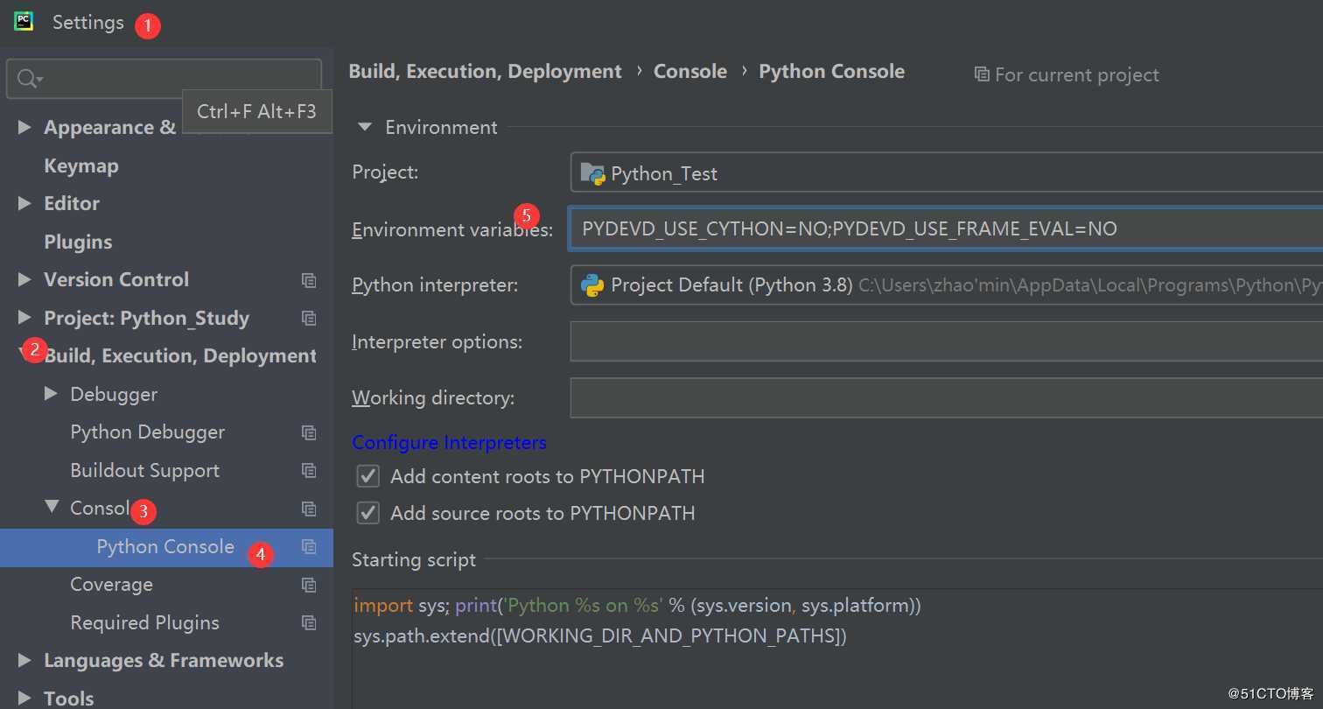Expand the Debugger subsection arrow
This screenshot has height=709, width=1323.
tap(51, 394)
